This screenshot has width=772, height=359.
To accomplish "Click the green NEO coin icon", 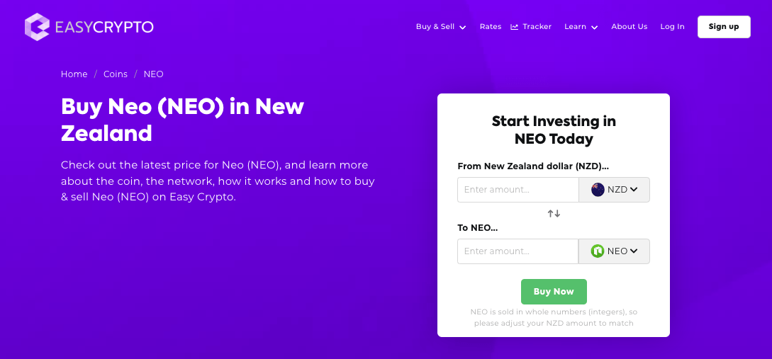I will tap(598, 251).
